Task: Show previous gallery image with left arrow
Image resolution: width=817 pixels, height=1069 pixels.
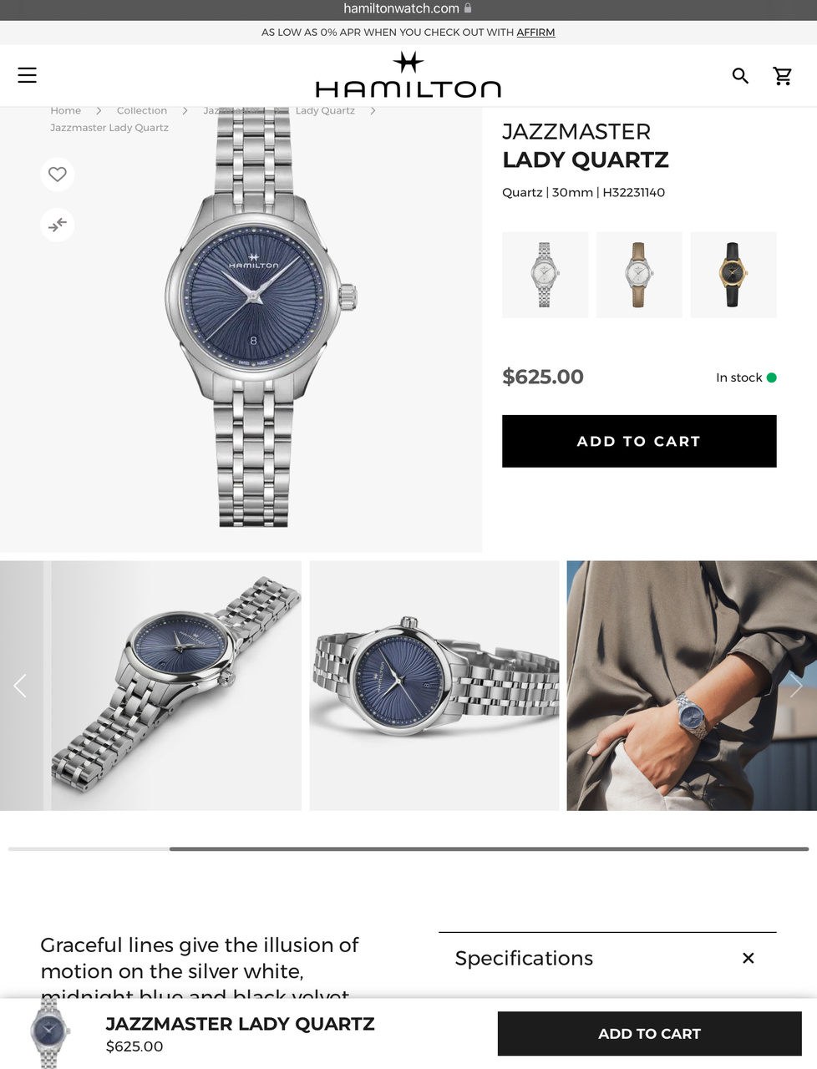Action: (x=20, y=686)
